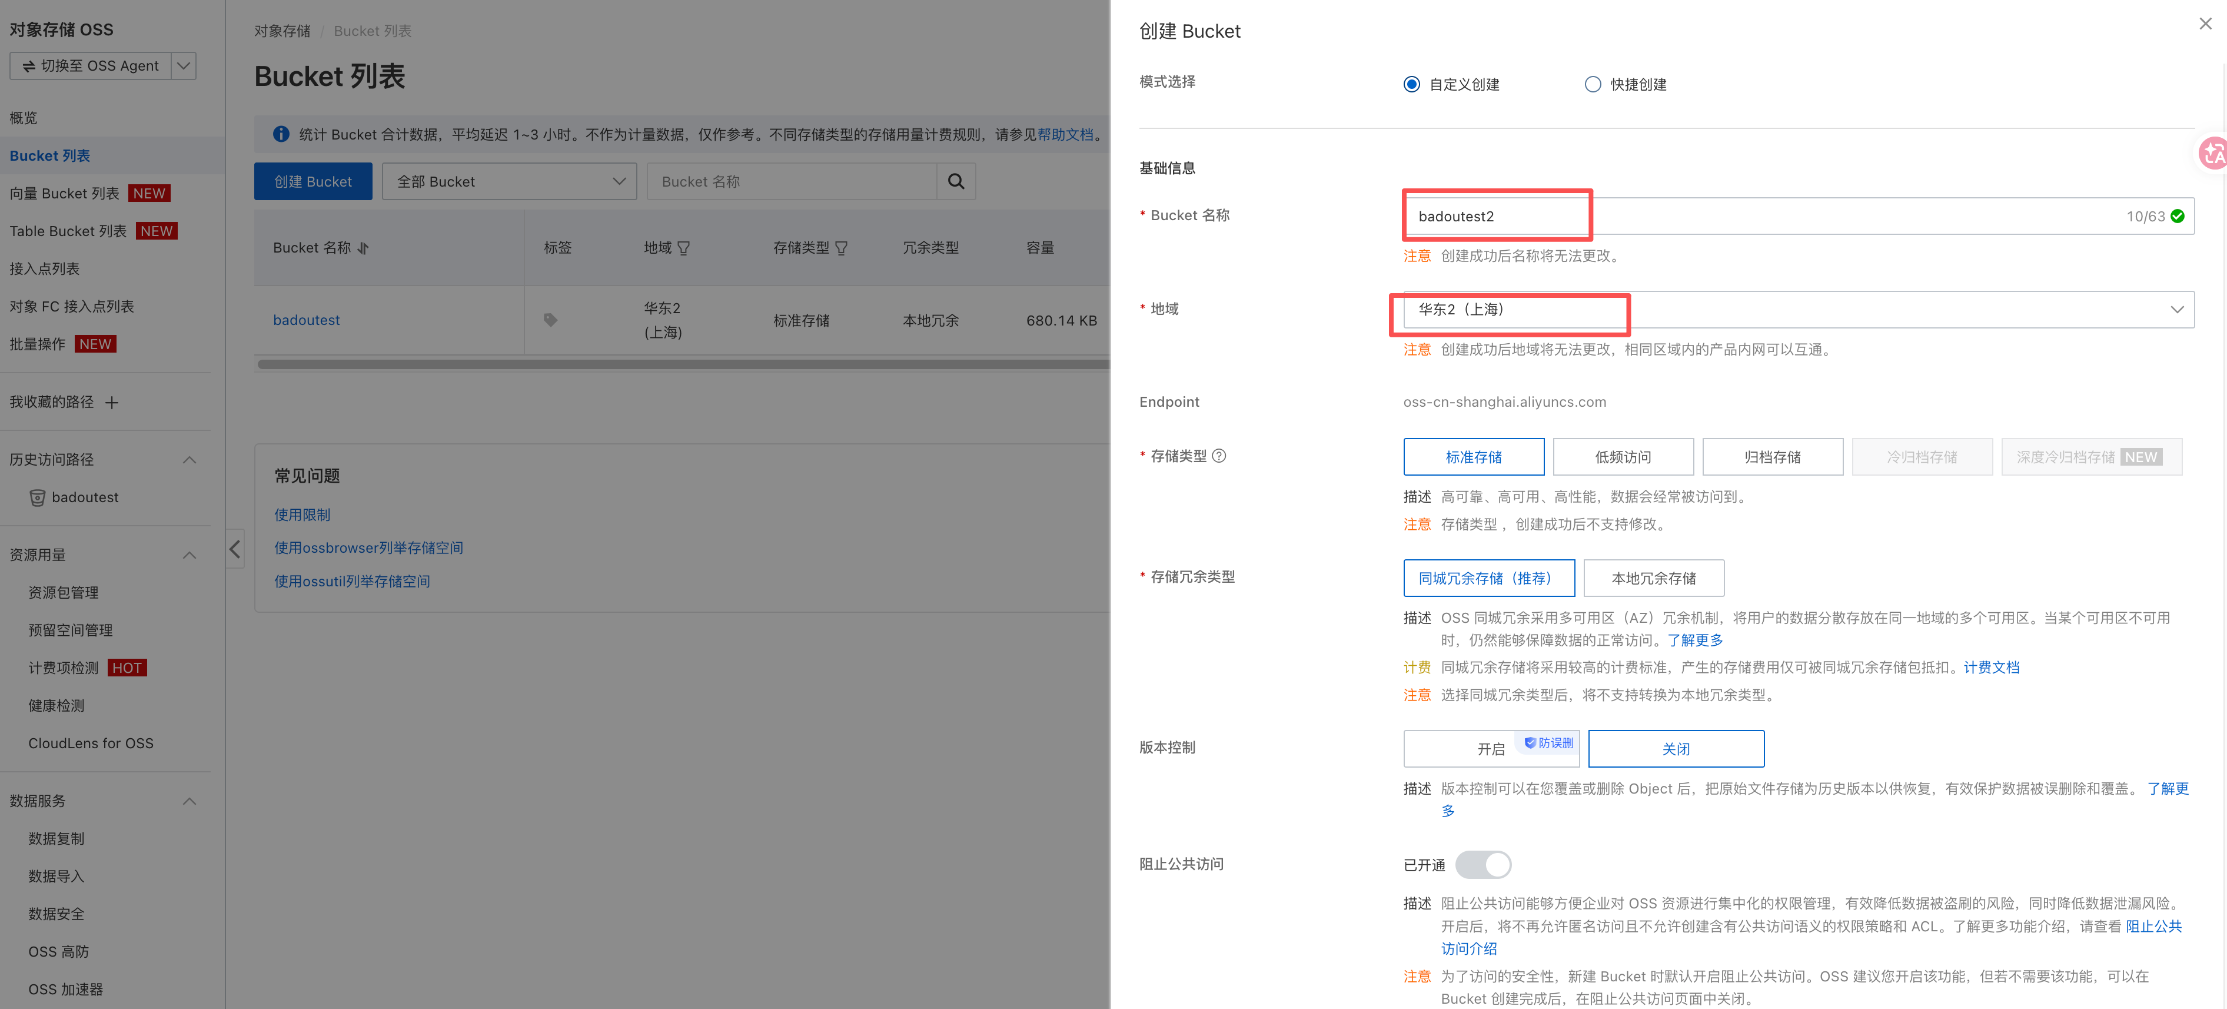Open CloudLens for OSS in sidebar
This screenshot has width=2227, height=1009.
tap(91, 744)
